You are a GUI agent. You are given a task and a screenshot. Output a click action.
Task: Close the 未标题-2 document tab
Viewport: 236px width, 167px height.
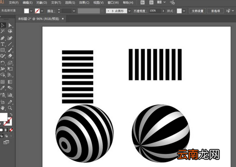tap(63, 19)
